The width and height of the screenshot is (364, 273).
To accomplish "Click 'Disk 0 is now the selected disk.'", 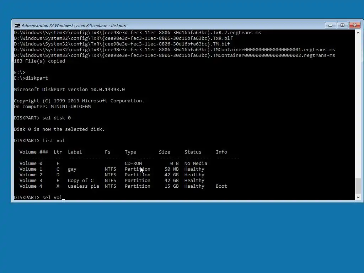I will point(59,129).
